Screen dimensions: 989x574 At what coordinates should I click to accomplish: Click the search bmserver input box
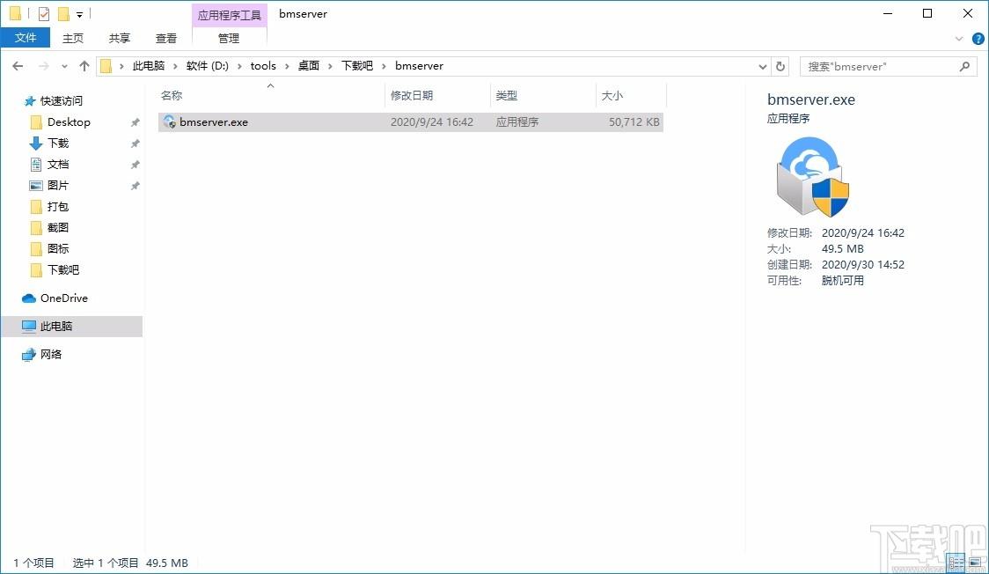(x=880, y=66)
